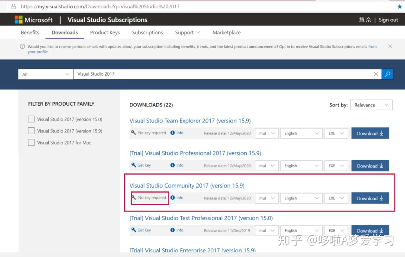Click the Info icon for Test Professional 2017
The image size is (405, 257).
[x=173, y=230]
